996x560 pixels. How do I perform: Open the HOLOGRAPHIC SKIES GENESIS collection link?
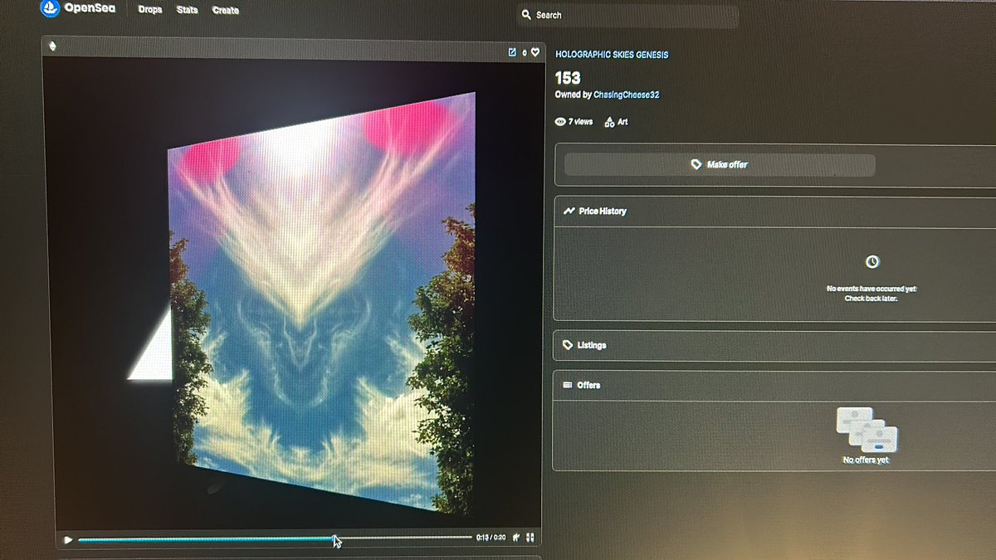pos(612,55)
